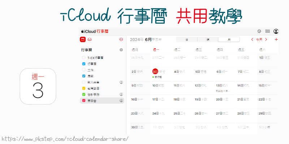Click the 22日 十七 day cell
Viewport: 289px width, 144px height.
pos(267,102)
